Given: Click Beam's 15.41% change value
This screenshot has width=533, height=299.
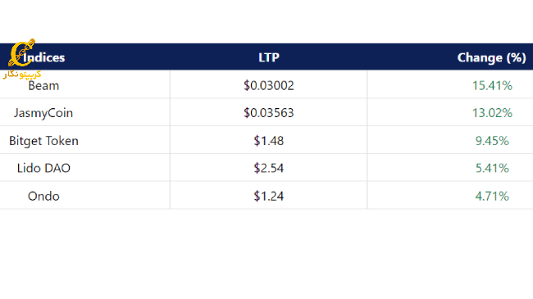Looking at the screenshot, I should (492, 86).
